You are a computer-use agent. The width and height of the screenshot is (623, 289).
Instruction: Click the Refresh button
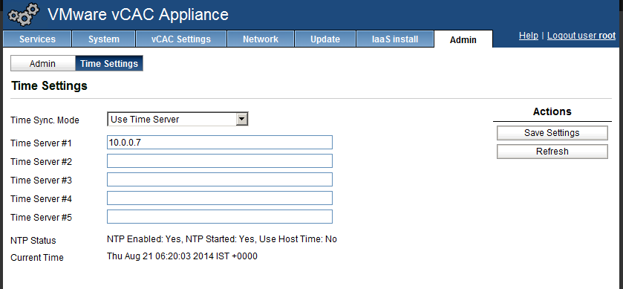(552, 152)
